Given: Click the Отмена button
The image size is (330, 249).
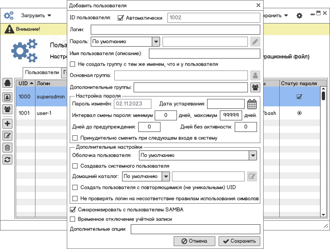Looking at the screenshot, I should click(194, 241).
